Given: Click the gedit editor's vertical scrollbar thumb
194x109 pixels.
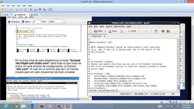Looking at the screenshot, I should tap(178, 88).
